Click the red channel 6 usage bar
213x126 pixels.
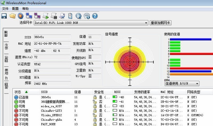click(191, 54)
